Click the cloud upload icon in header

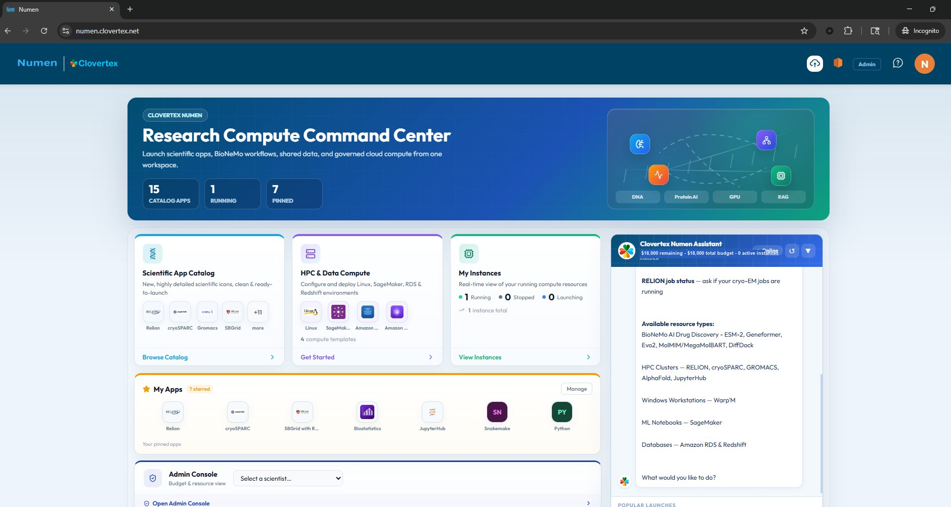coord(814,64)
